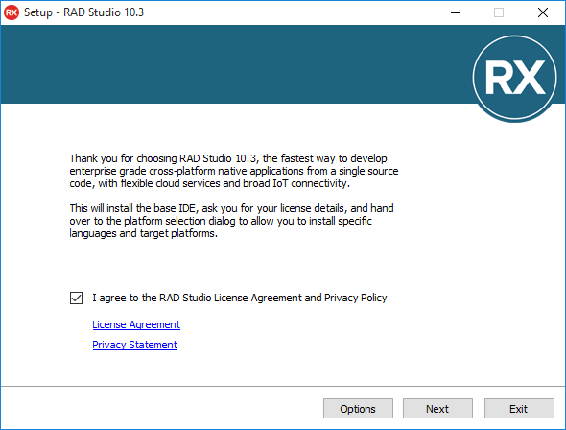The image size is (566, 430).
Task: Click the 'Thank you for choosing' paragraph
Action: click(x=234, y=171)
